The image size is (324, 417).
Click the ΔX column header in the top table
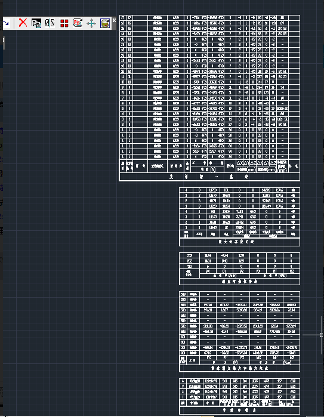click(x=239, y=163)
